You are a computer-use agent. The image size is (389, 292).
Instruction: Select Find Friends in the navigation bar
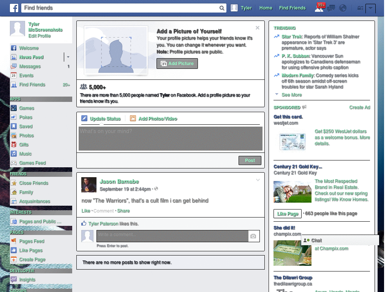293,8
